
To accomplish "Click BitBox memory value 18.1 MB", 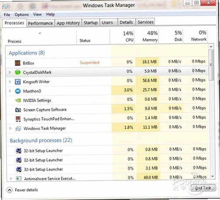I will click(149, 62).
